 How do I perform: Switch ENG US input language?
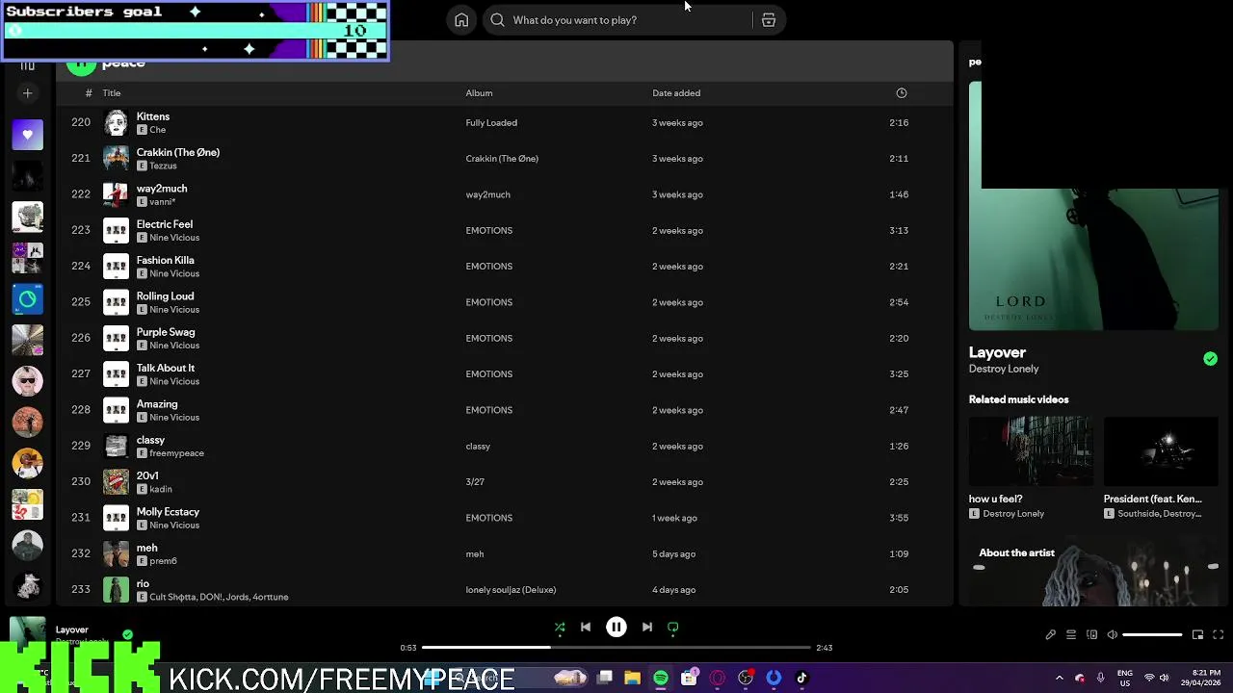point(1124,679)
